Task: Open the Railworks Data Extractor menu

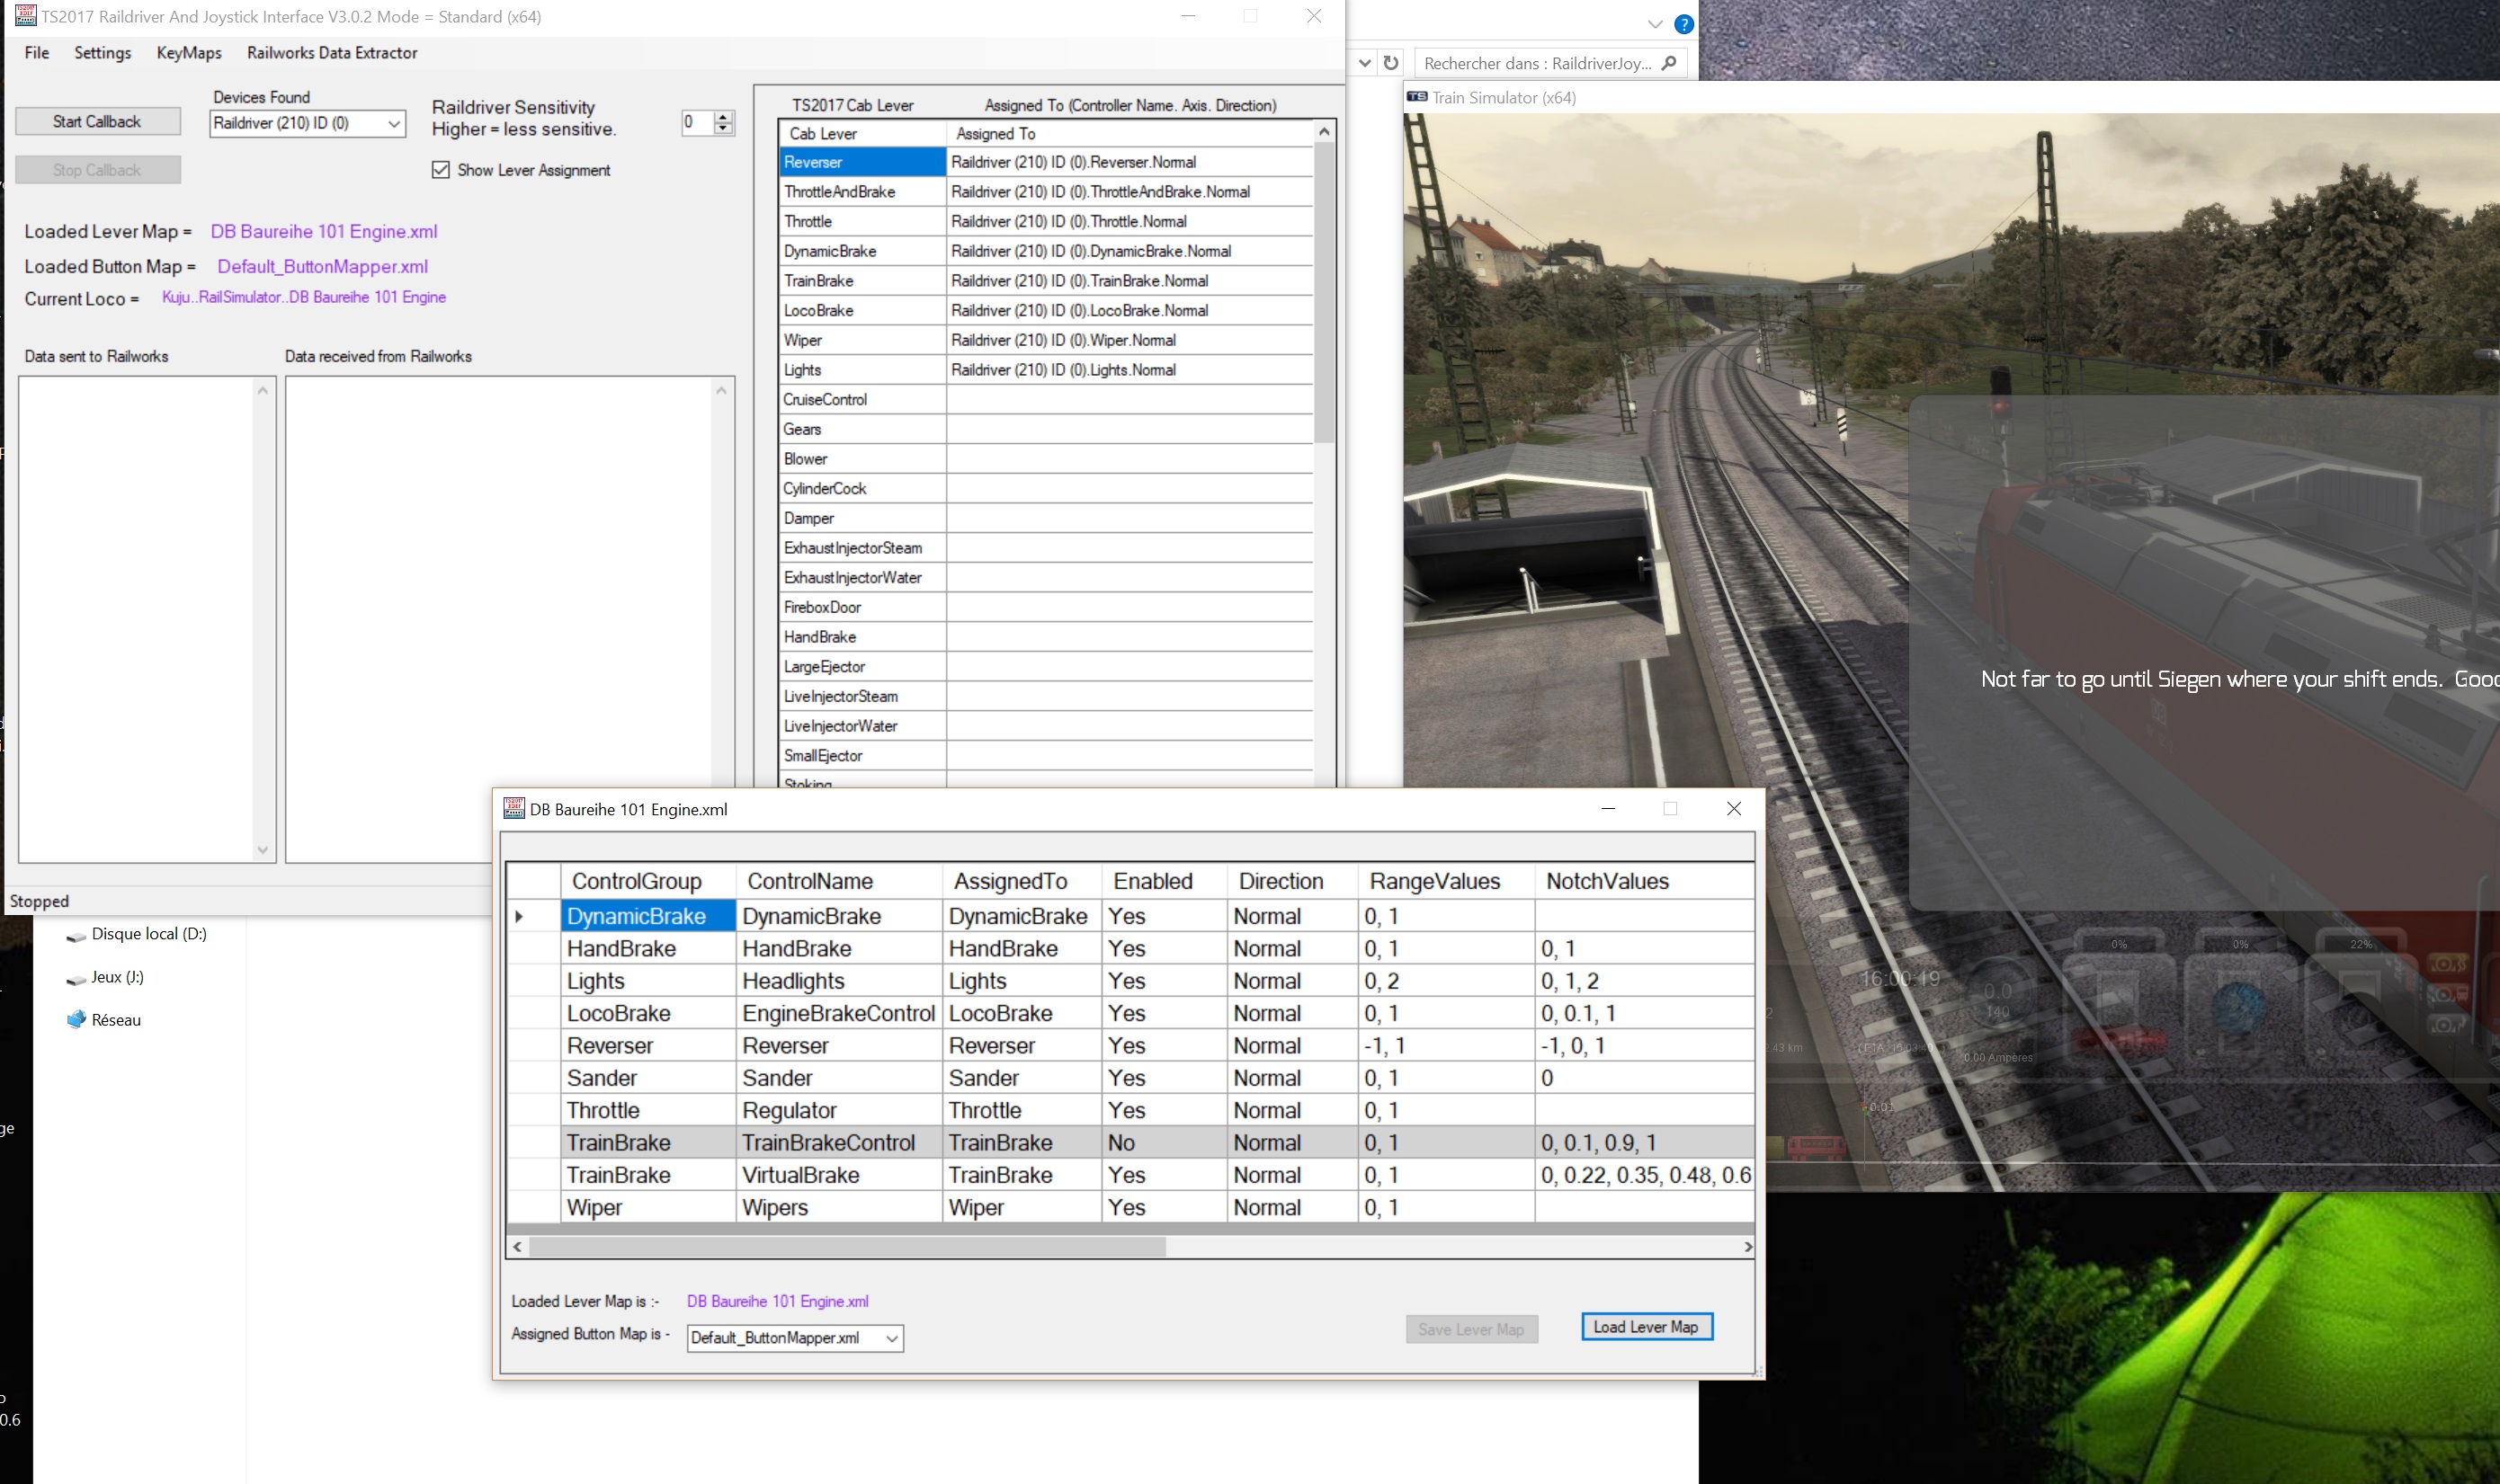Action: (x=331, y=53)
